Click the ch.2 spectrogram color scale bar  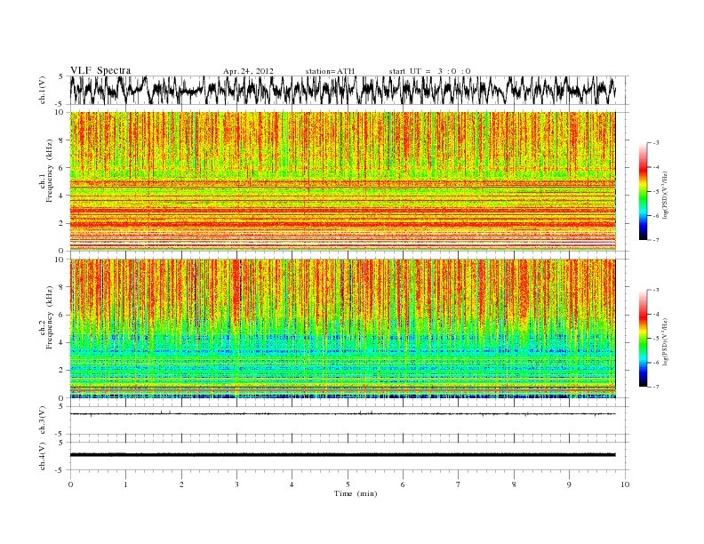644,338
